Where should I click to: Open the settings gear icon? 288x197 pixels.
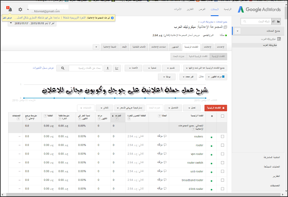point(20,9)
